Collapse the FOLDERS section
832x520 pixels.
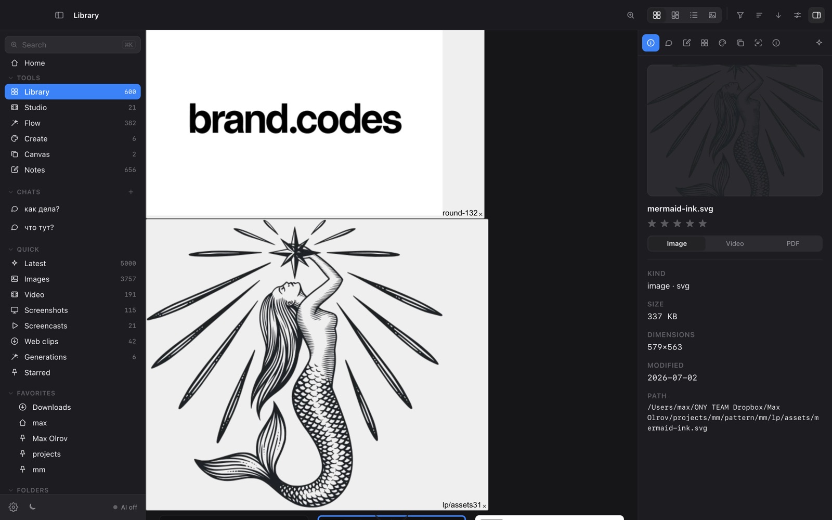[28, 490]
